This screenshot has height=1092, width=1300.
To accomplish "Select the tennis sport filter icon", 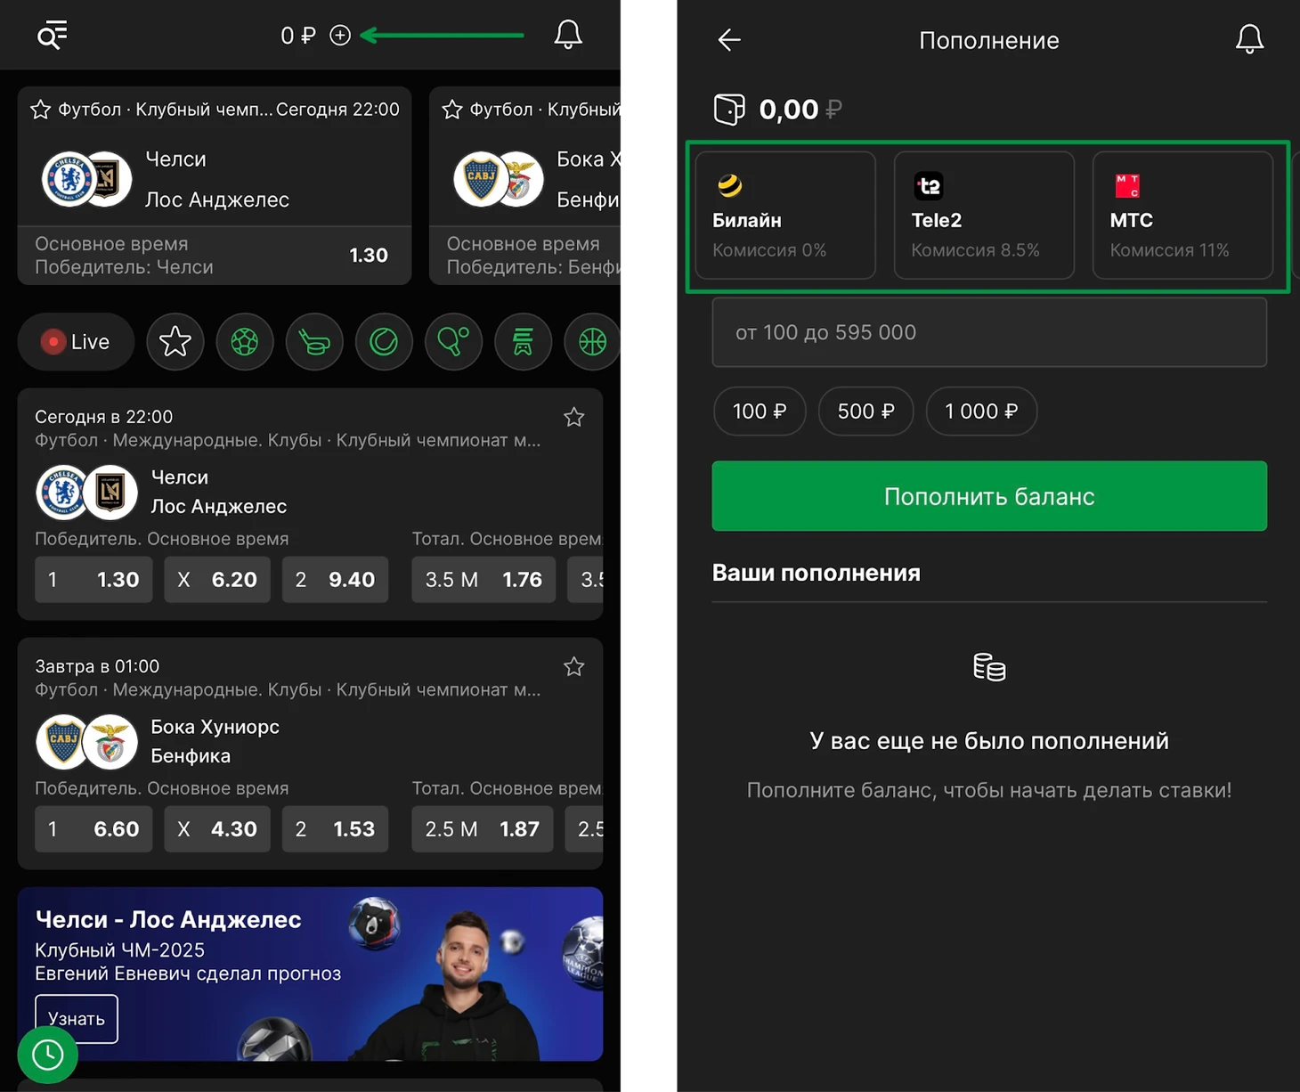I will (x=384, y=341).
